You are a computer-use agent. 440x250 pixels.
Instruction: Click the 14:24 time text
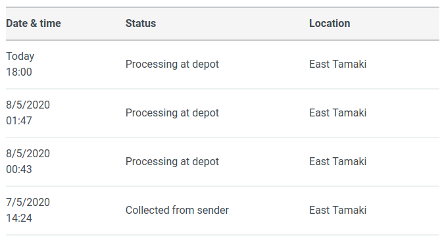coord(19,218)
